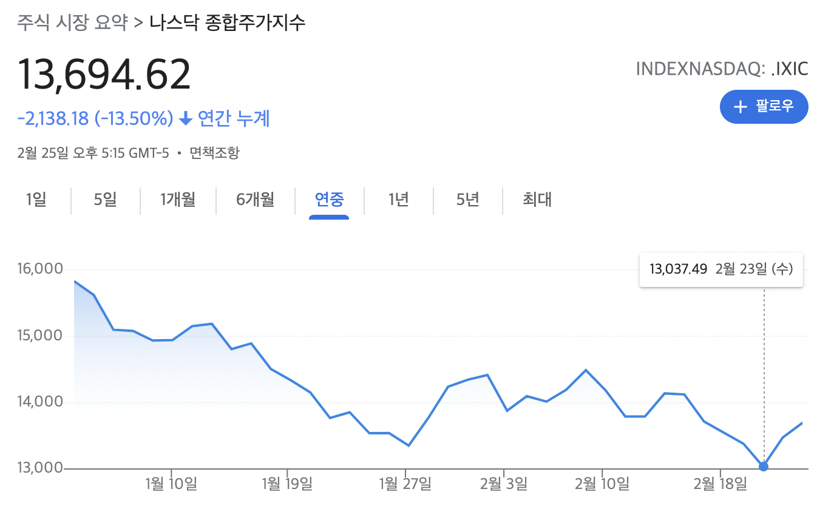Choose the 1년 range tab

398,200
